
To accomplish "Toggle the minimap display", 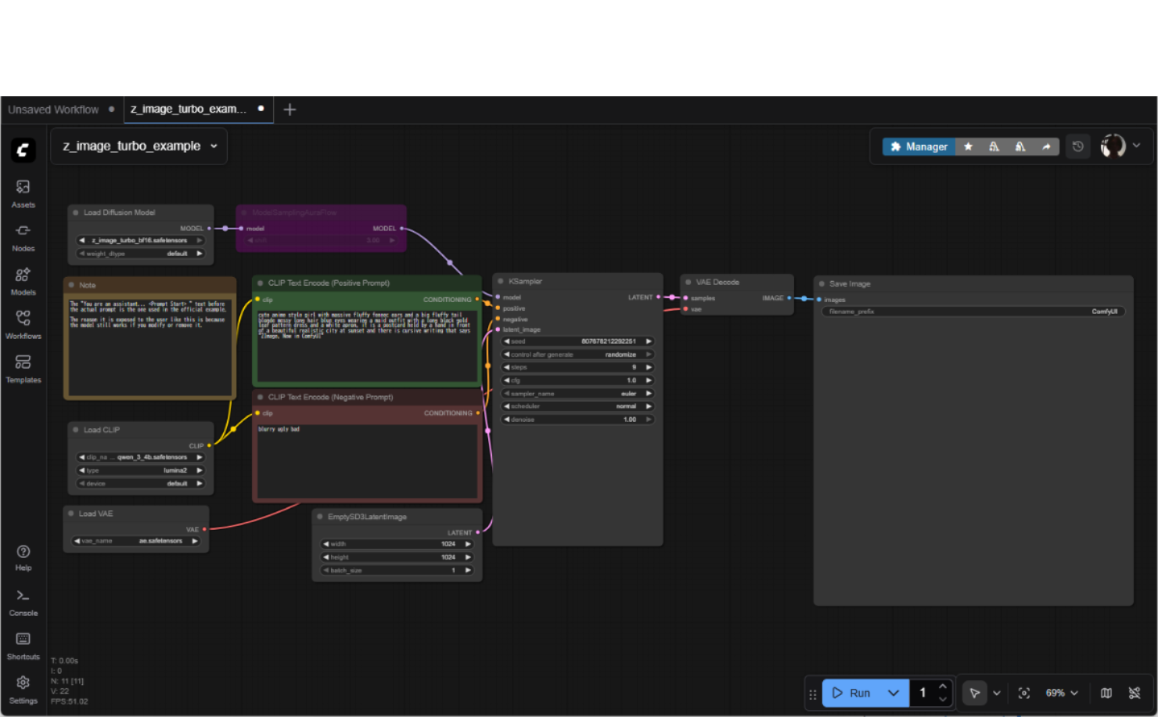I will click(x=1106, y=693).
